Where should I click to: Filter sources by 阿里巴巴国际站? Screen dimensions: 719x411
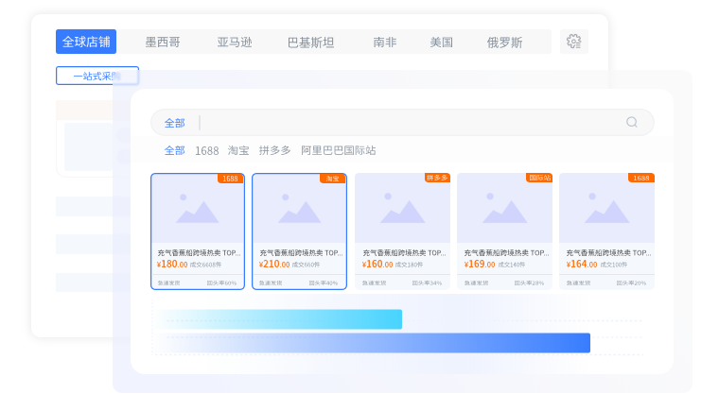point(339,150)
